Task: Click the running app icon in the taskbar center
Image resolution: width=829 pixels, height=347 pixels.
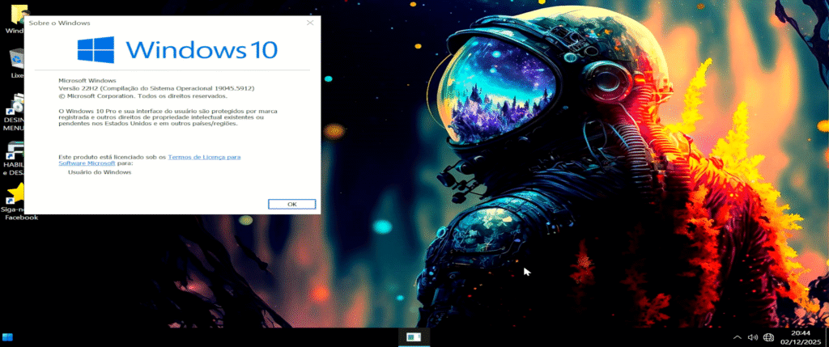Action: click(414, 337)
